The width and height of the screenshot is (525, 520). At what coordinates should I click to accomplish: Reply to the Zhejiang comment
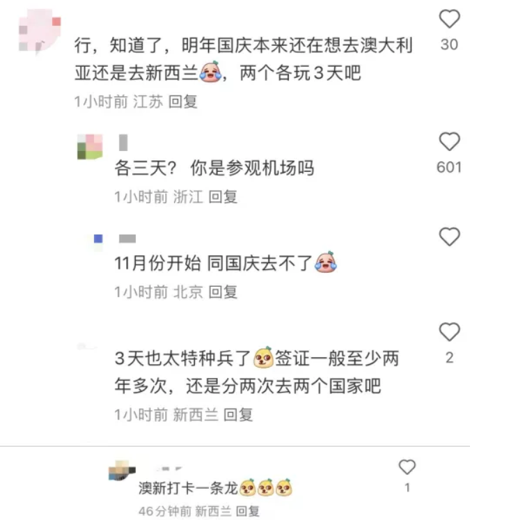pyautogui.click(x=223, y=196)
